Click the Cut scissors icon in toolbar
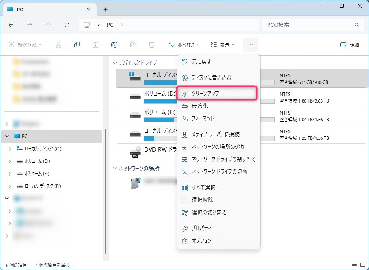This screenshot has width=369, height=270. [x=58, y=45]
